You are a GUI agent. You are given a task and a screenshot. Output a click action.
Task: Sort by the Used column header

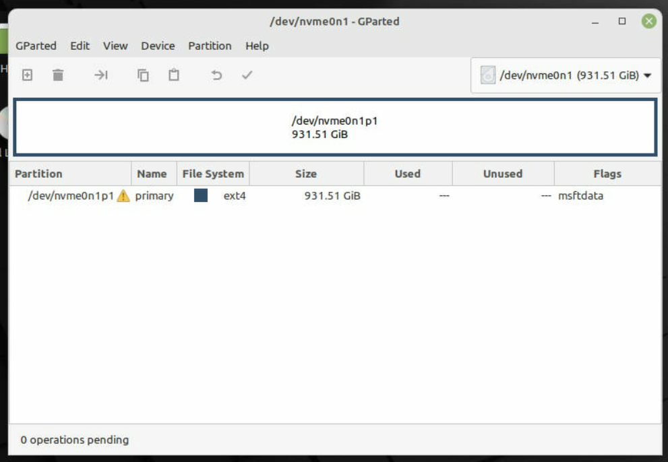(408, 174)
